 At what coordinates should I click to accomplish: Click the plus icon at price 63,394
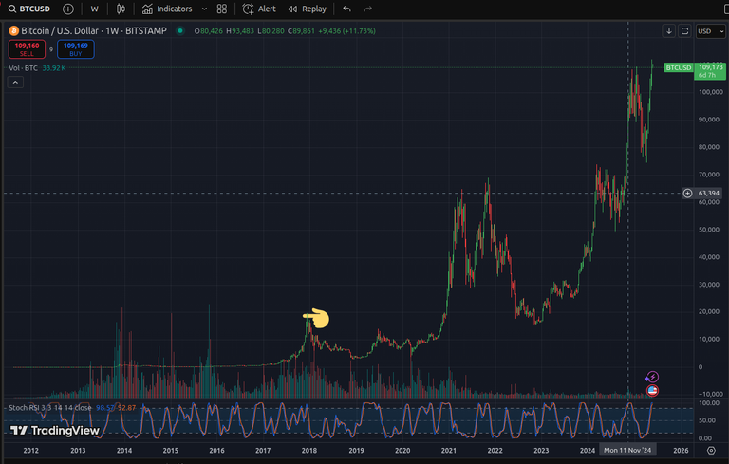click(x=687, y=193)
